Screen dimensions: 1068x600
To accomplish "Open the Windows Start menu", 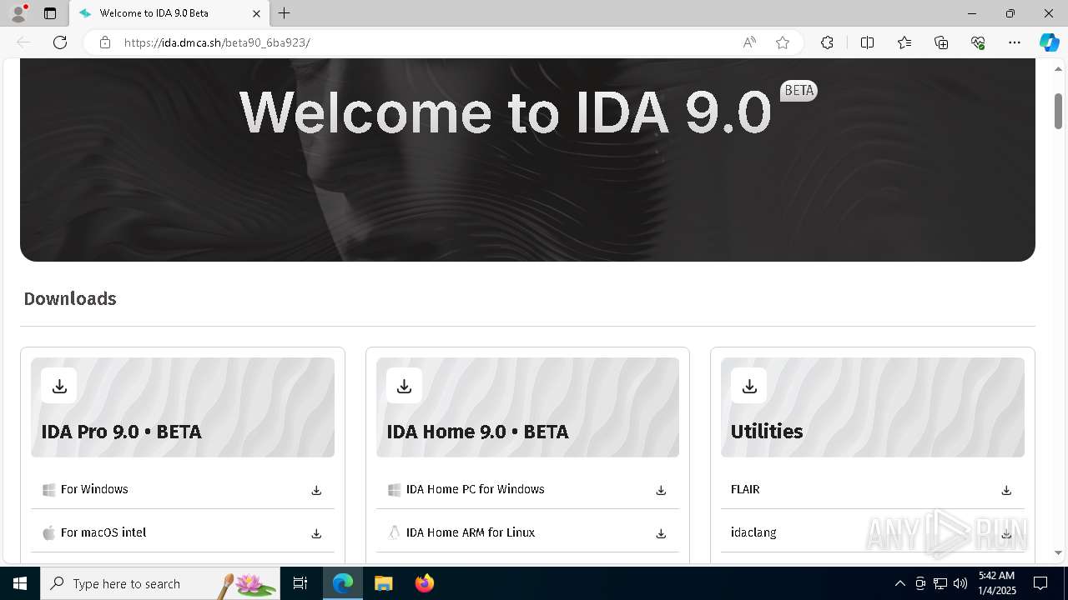I will 20,583.
